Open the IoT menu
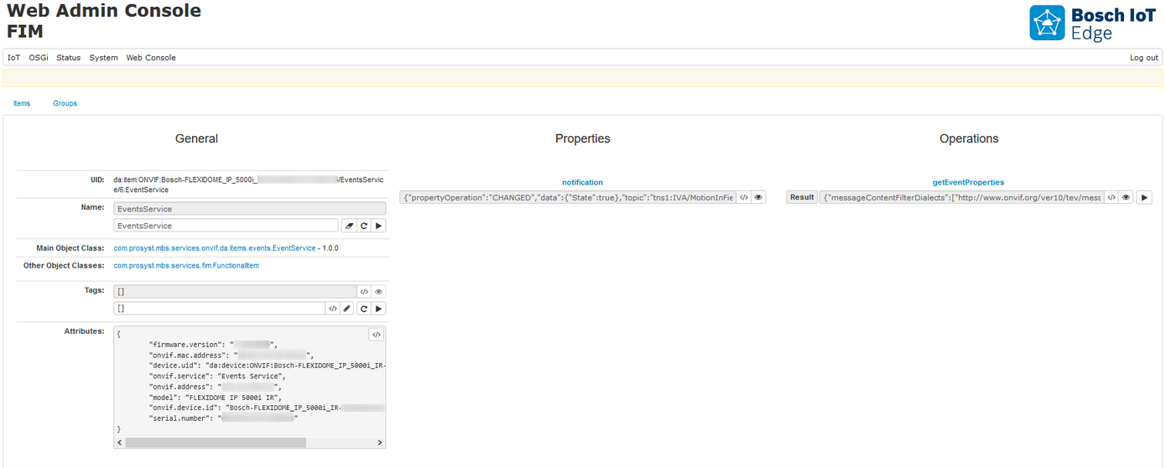Image resolution: width=1166 pixels, height=468 pixels. tap(13, 58)
